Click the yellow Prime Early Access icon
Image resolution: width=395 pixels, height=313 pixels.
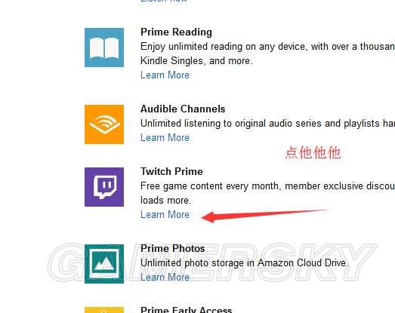pos(104,310)
